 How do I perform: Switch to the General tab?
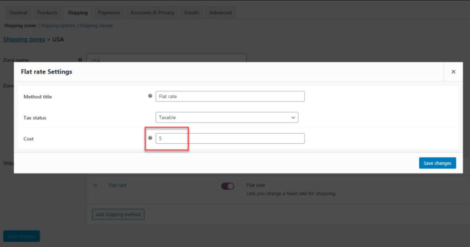point(18,12)
